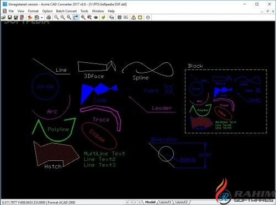Click the green eye bird's-eye view icon

96,18
